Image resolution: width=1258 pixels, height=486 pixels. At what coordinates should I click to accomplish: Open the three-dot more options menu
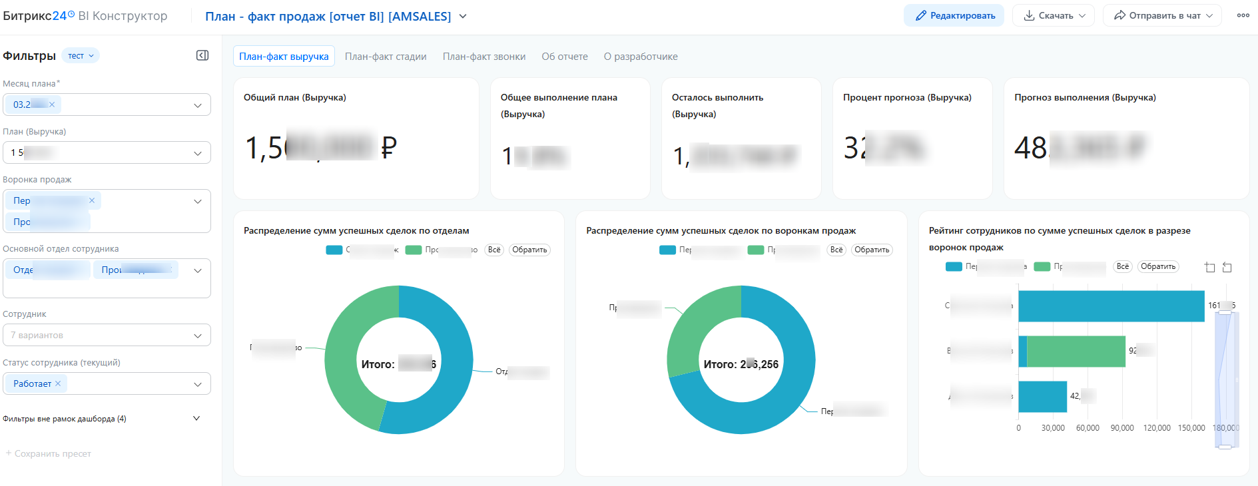[1243, 15]
